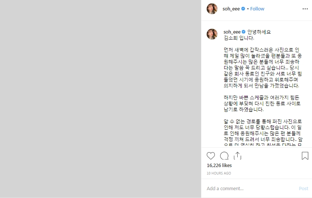This screenshot has height=198, width=312.
Task: Click the partially hidden last caption line
Action: point(263,144)
